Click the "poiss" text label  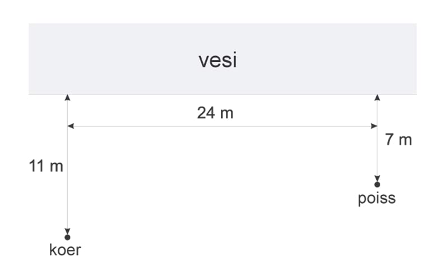[377, 198]
